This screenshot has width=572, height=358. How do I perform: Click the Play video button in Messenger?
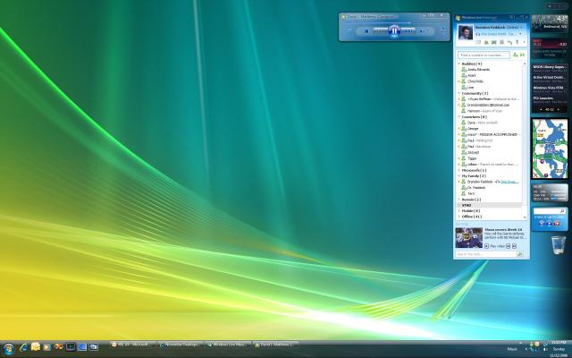click(495, 246)
